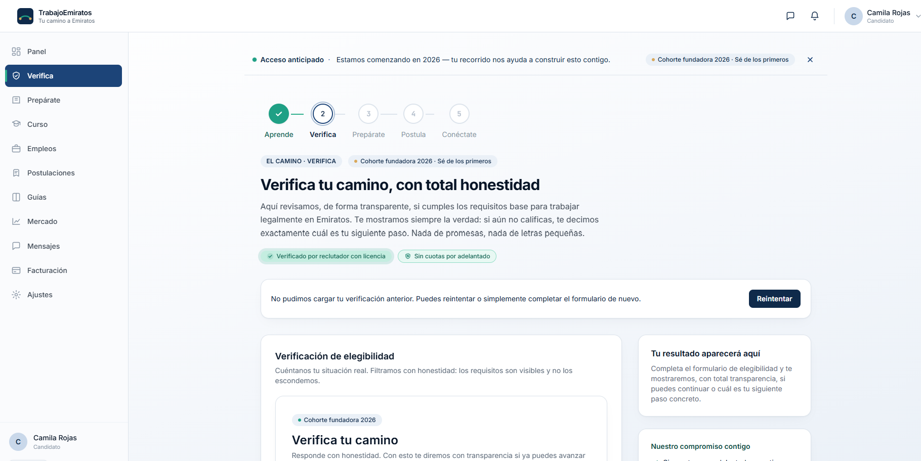Image resolution: width=921 pixels, height=461 pixels.
Task: Click the Nuestro compromiso contigo heading
Action: coord(700,446)
